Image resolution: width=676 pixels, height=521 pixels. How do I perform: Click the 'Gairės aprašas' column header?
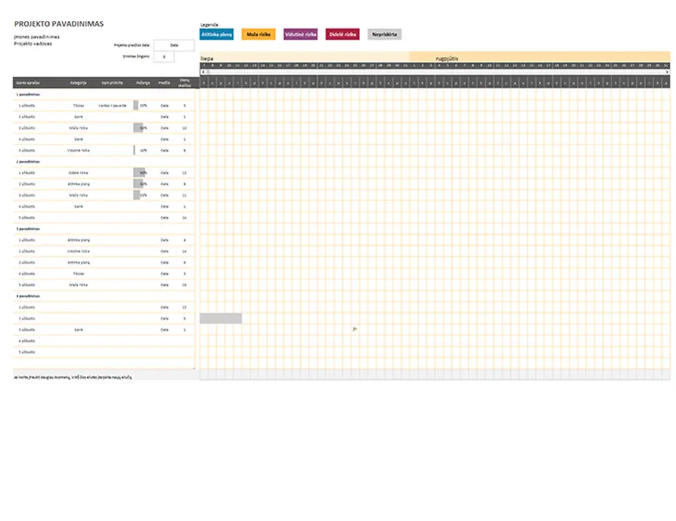click(x=26, y=83)
